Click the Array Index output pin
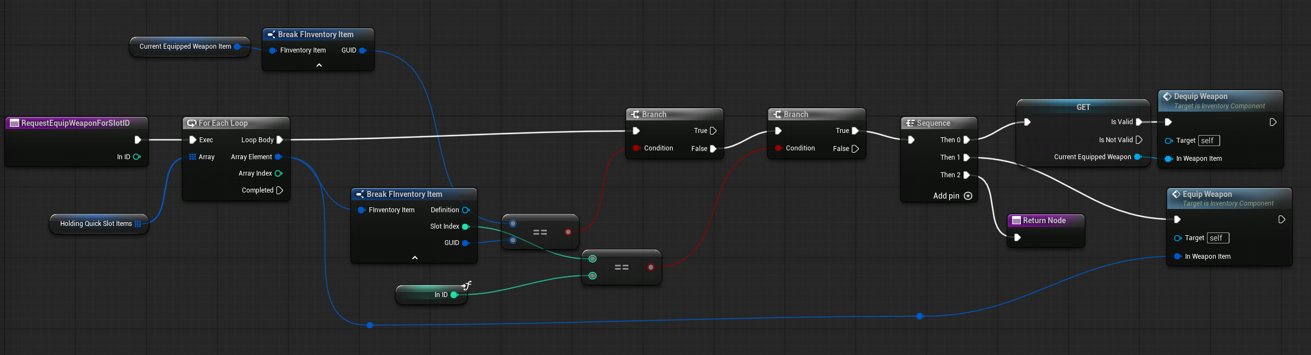Image resolution: width=1311 pixels, height=355 pixels. click(x=278, y=173)
